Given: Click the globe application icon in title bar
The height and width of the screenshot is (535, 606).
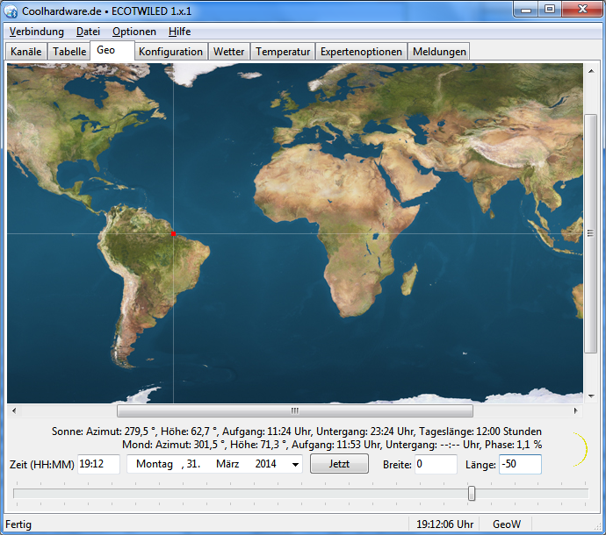Looking at the screenshot, I should tap(11, 11).
